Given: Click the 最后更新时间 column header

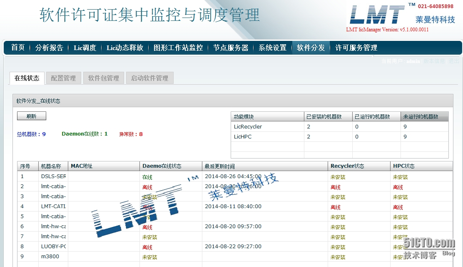Looking at the screenshot, I should pyautogui.click(x=265, y=166).
